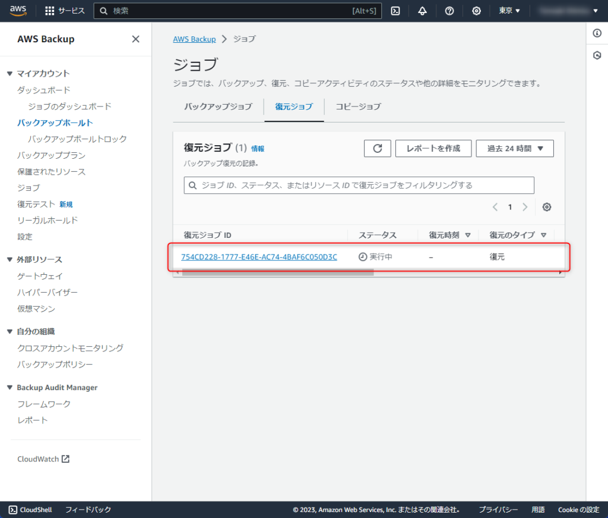This screenshot has width=608, height=518.
Task: Open the account menu dropdown
Action: click(x=569, y=11)
